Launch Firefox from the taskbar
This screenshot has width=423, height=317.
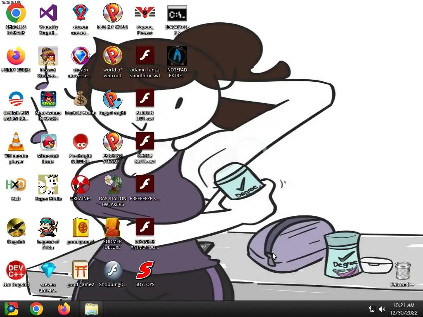[64, 309]
